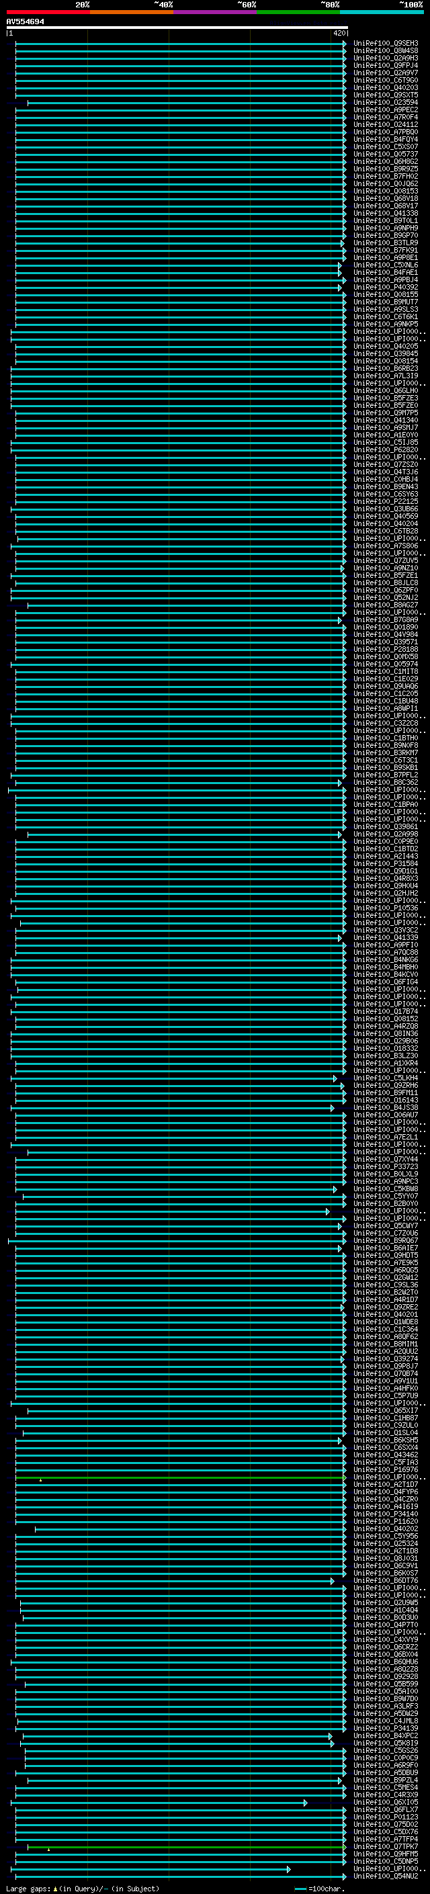Click the orange ~40% identity legend bar
Viewport: 430px width, 1894px height.
pyautogui.click(x=132, y=12)
